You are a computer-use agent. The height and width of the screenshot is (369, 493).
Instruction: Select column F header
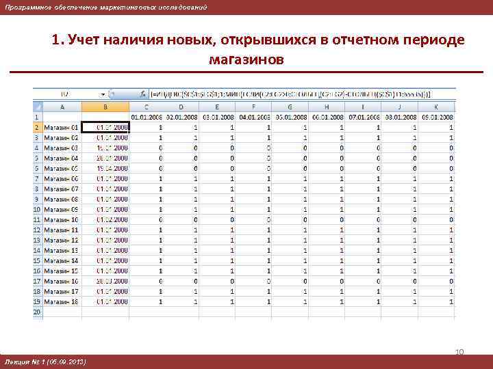(253, 107)
